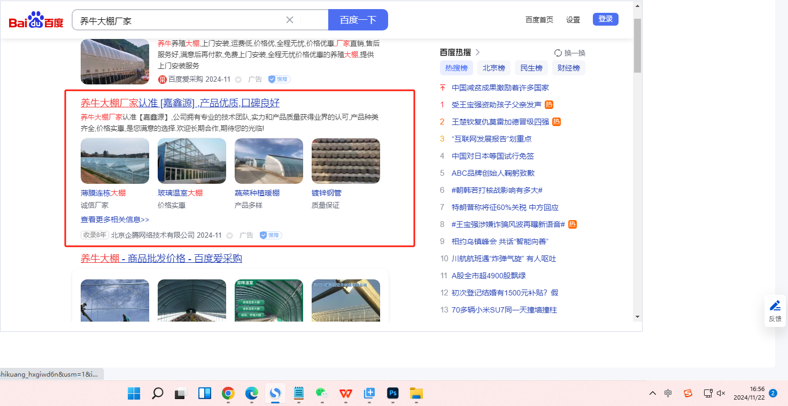This screenshot has width=788, height=406.
Task: Expand the hidden system tray icons chevron
Action: pyautogui.click(x=653, y=393)
